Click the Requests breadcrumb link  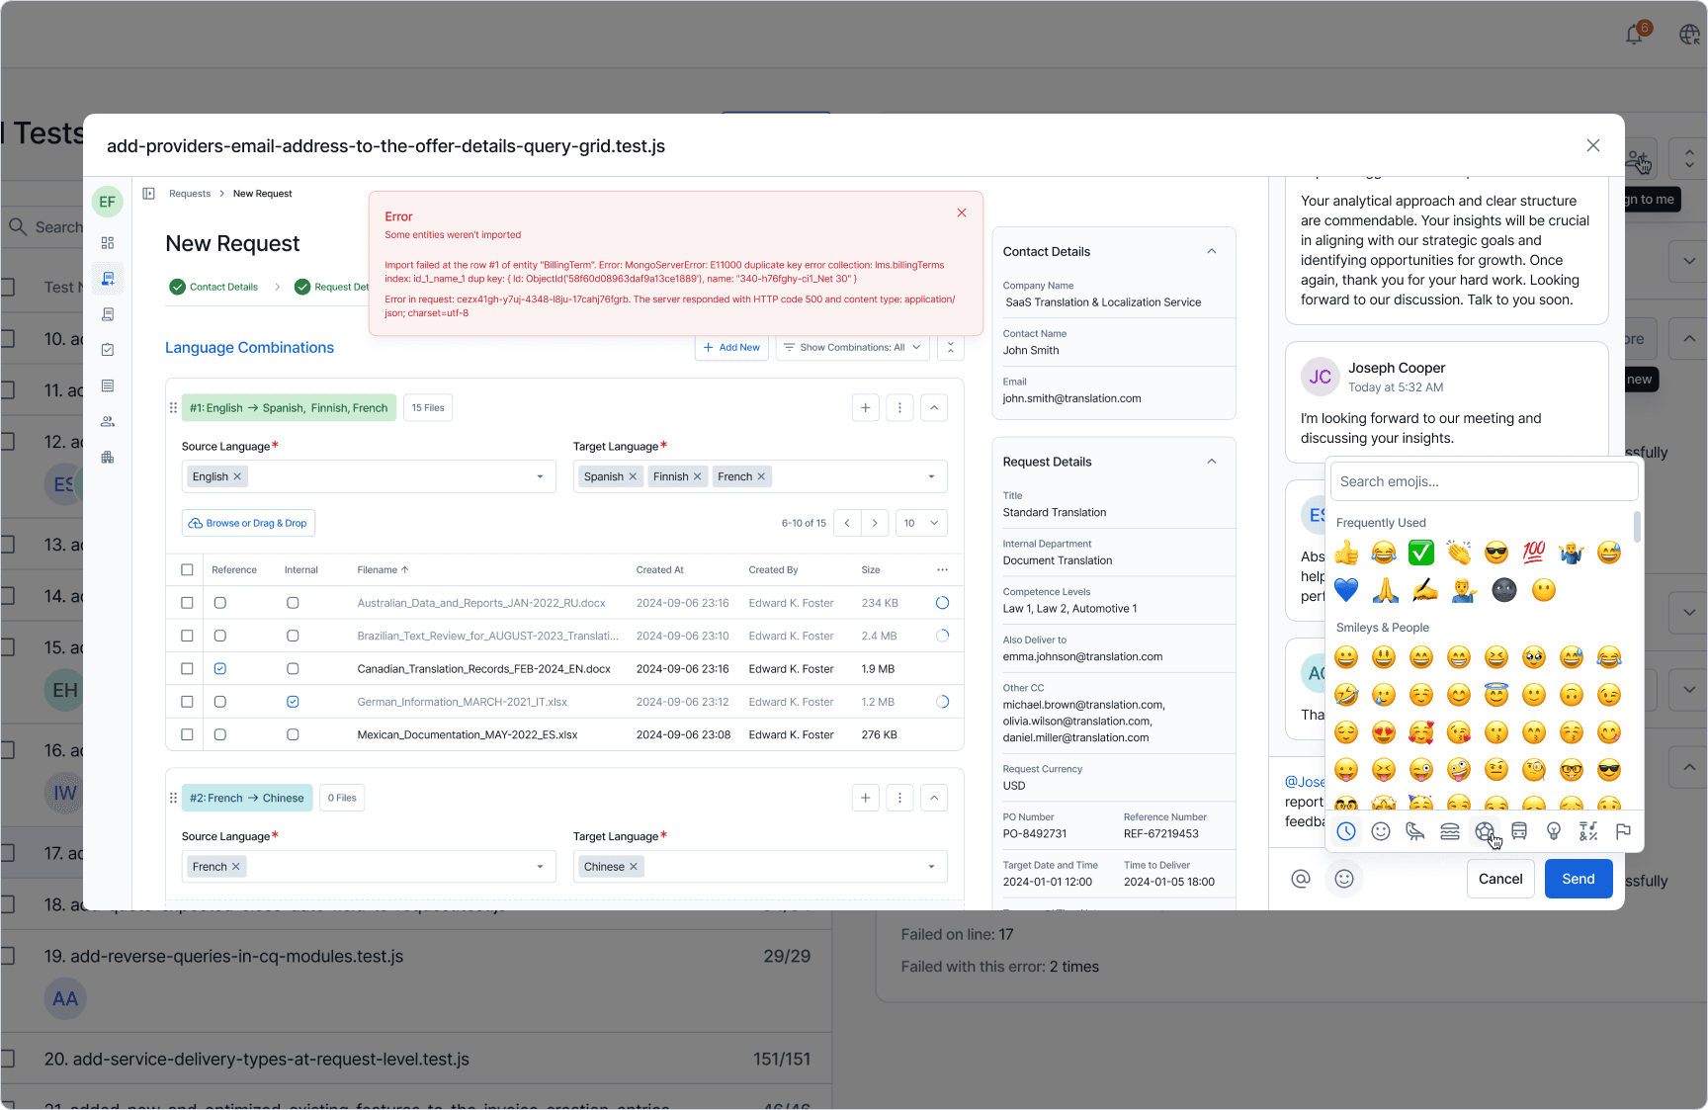tap(190, 194)
